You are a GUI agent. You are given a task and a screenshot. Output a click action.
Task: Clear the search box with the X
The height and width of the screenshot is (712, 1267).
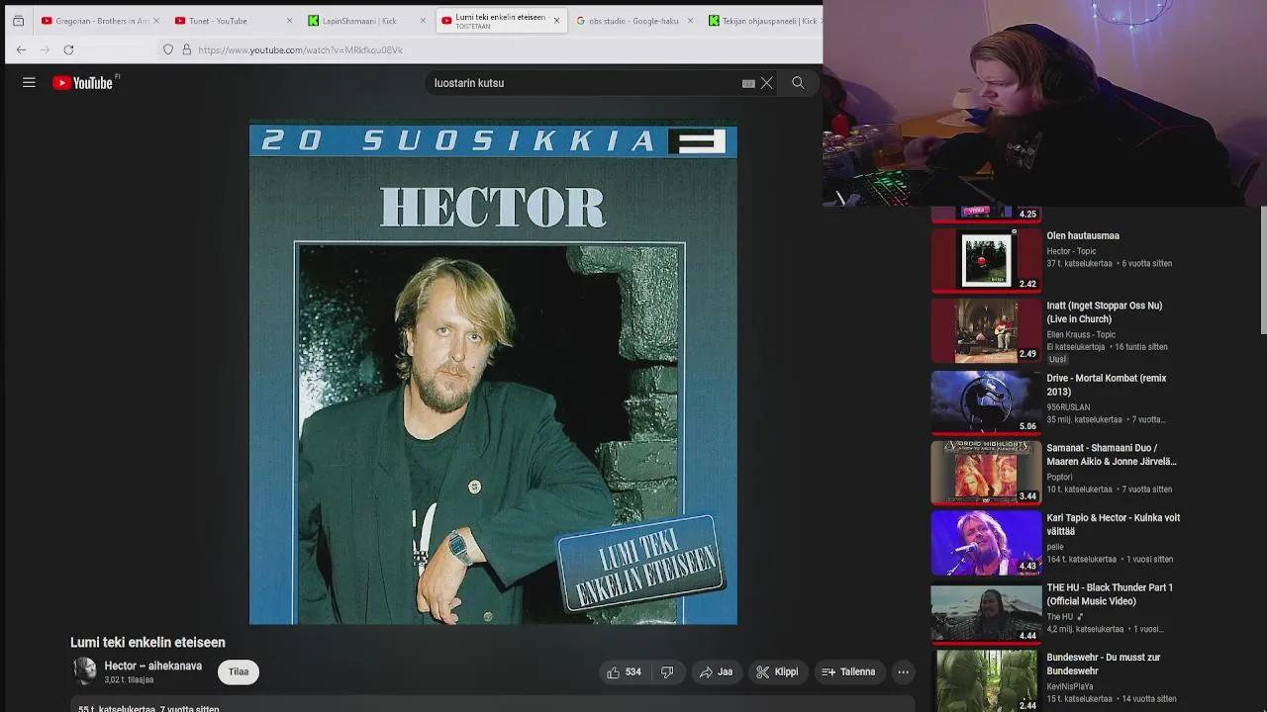coord(766,83)
